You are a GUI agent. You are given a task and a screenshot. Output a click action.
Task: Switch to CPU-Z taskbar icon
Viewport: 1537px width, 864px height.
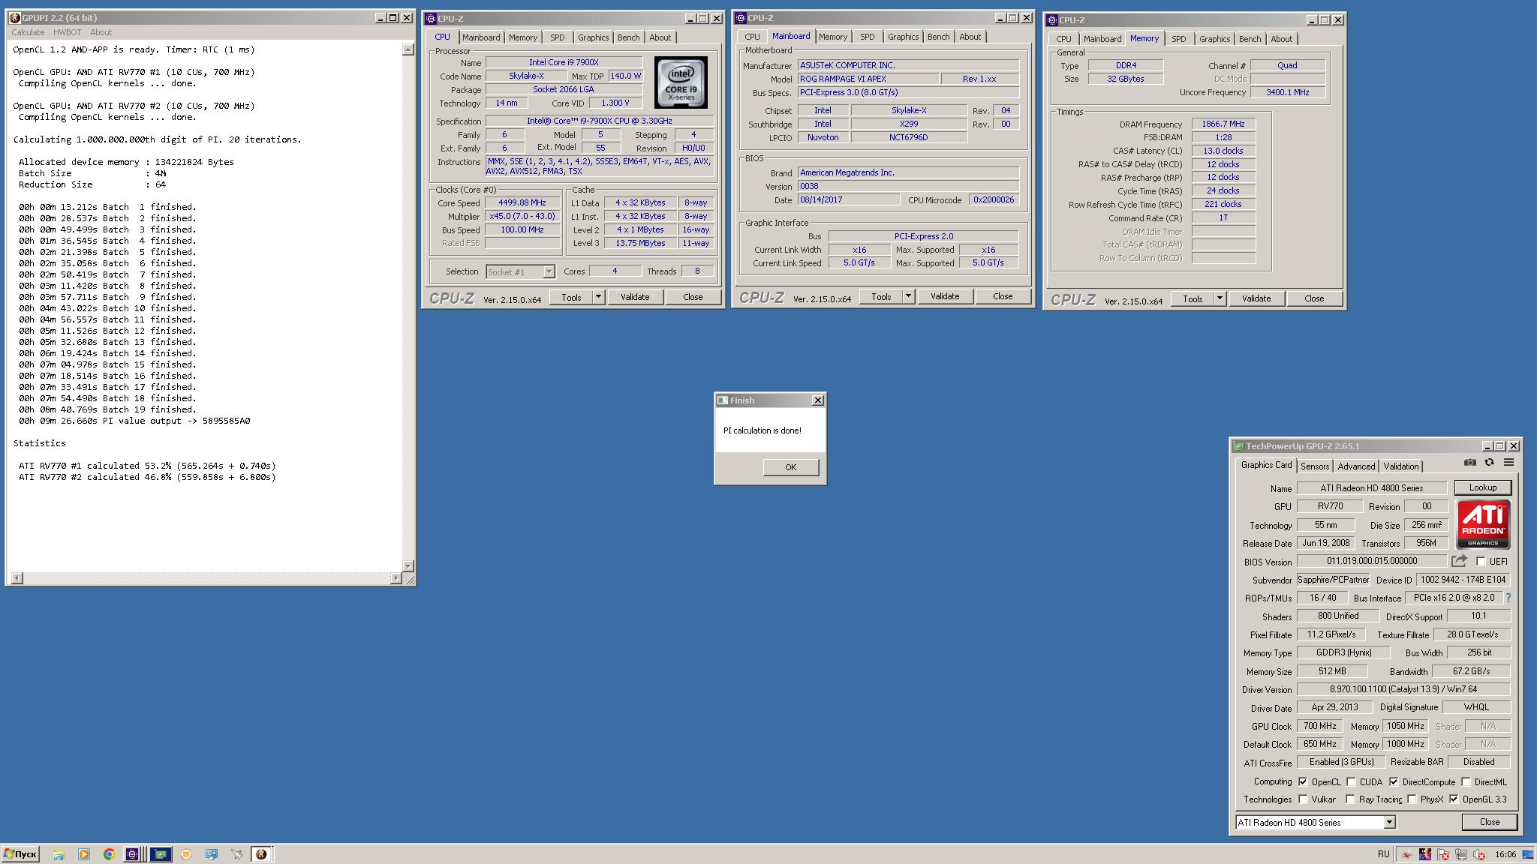click(132, 854)
